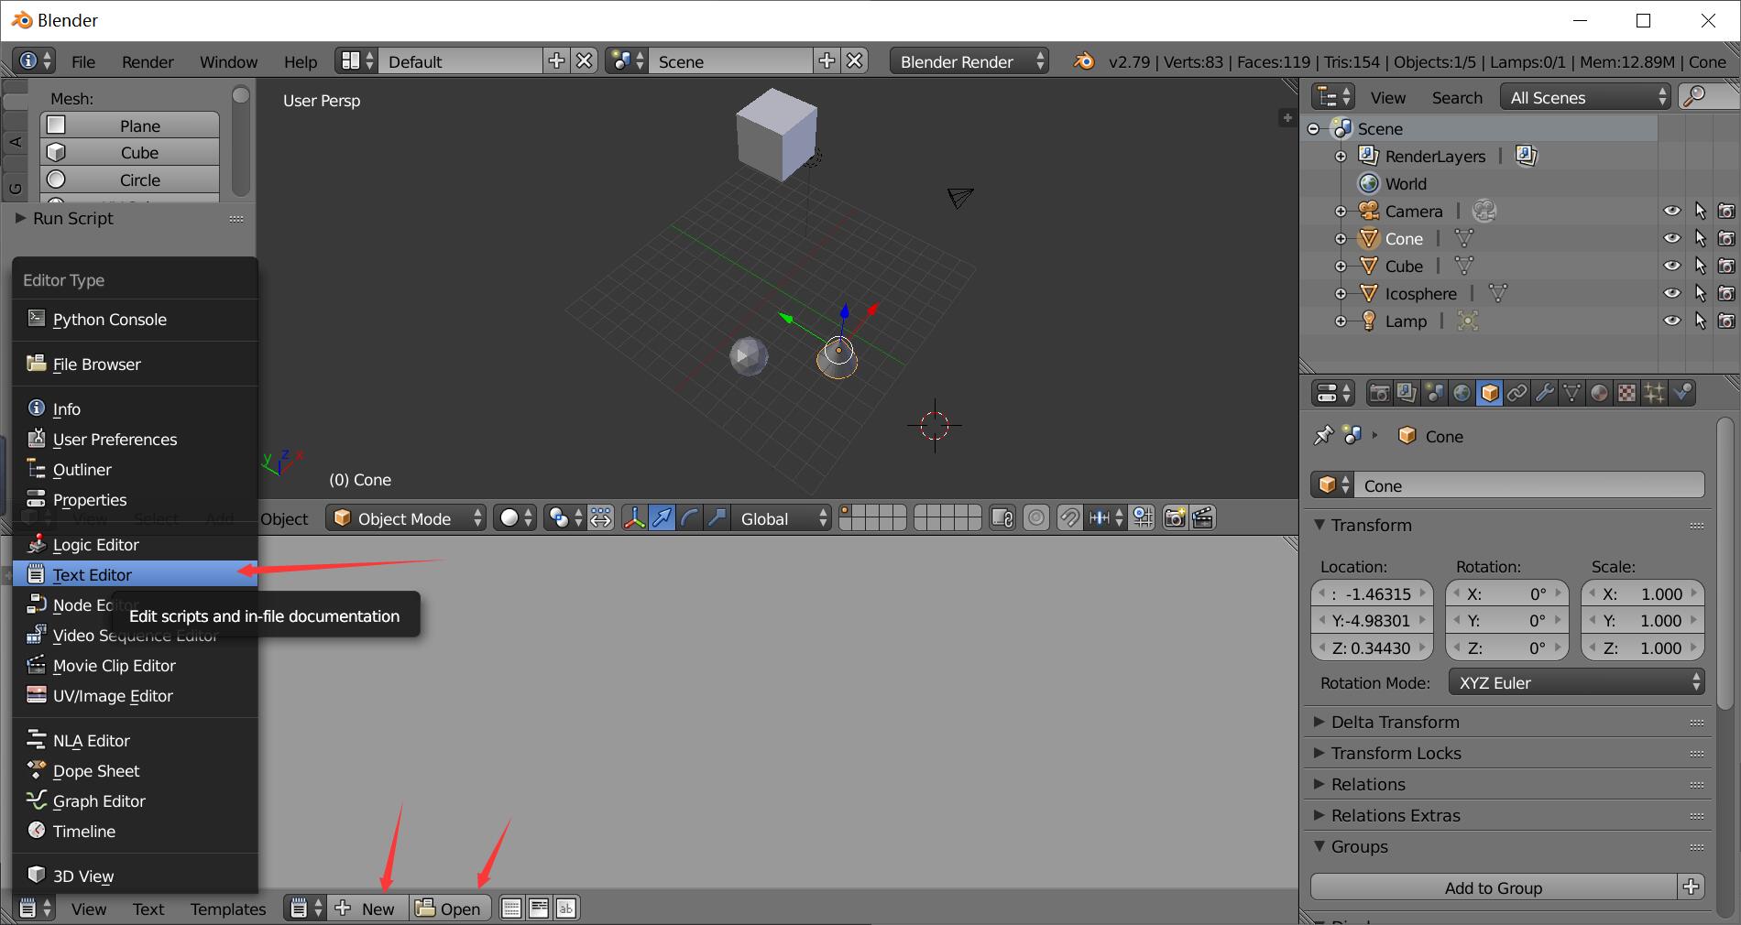The height and width of the screenshot is (925, 1741).
Task: Click the New text button
Action: click(367, 909)
